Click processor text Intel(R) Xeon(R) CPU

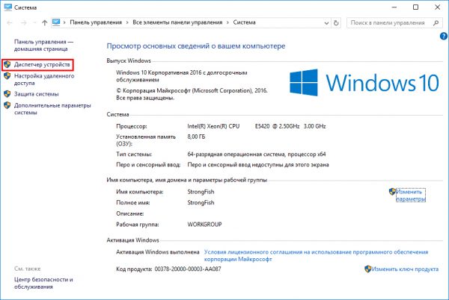pyautogui.click(x=213, y=126)
